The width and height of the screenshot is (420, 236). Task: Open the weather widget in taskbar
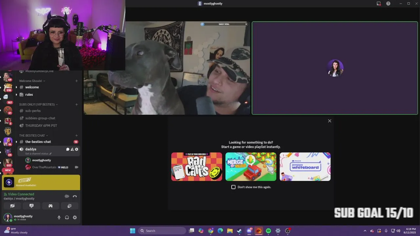16,231
